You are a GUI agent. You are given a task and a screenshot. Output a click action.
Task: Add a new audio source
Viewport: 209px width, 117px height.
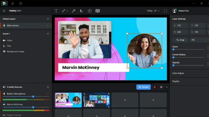[x=48, y=87]
